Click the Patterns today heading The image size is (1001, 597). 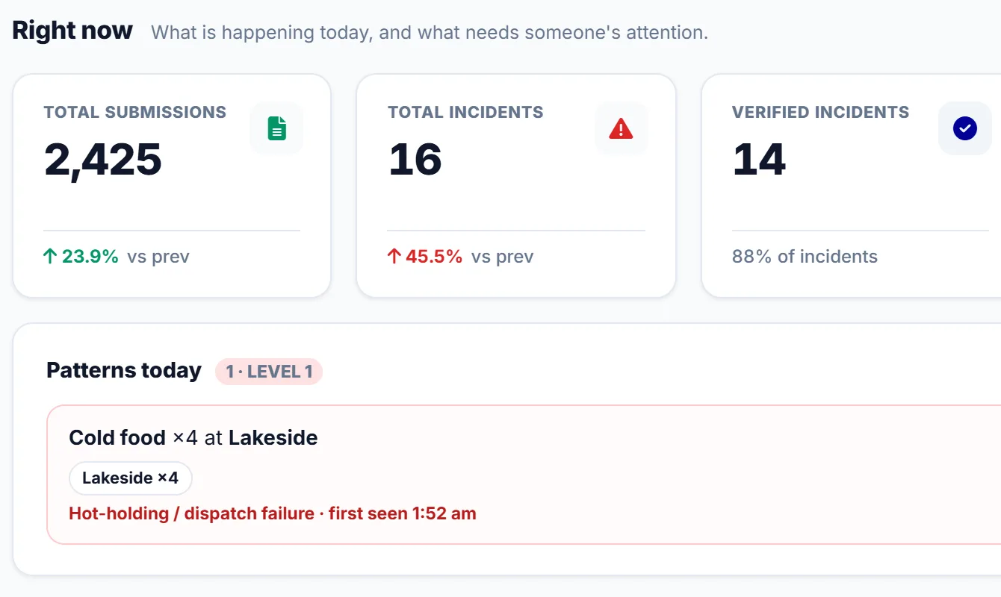[124, 371]
